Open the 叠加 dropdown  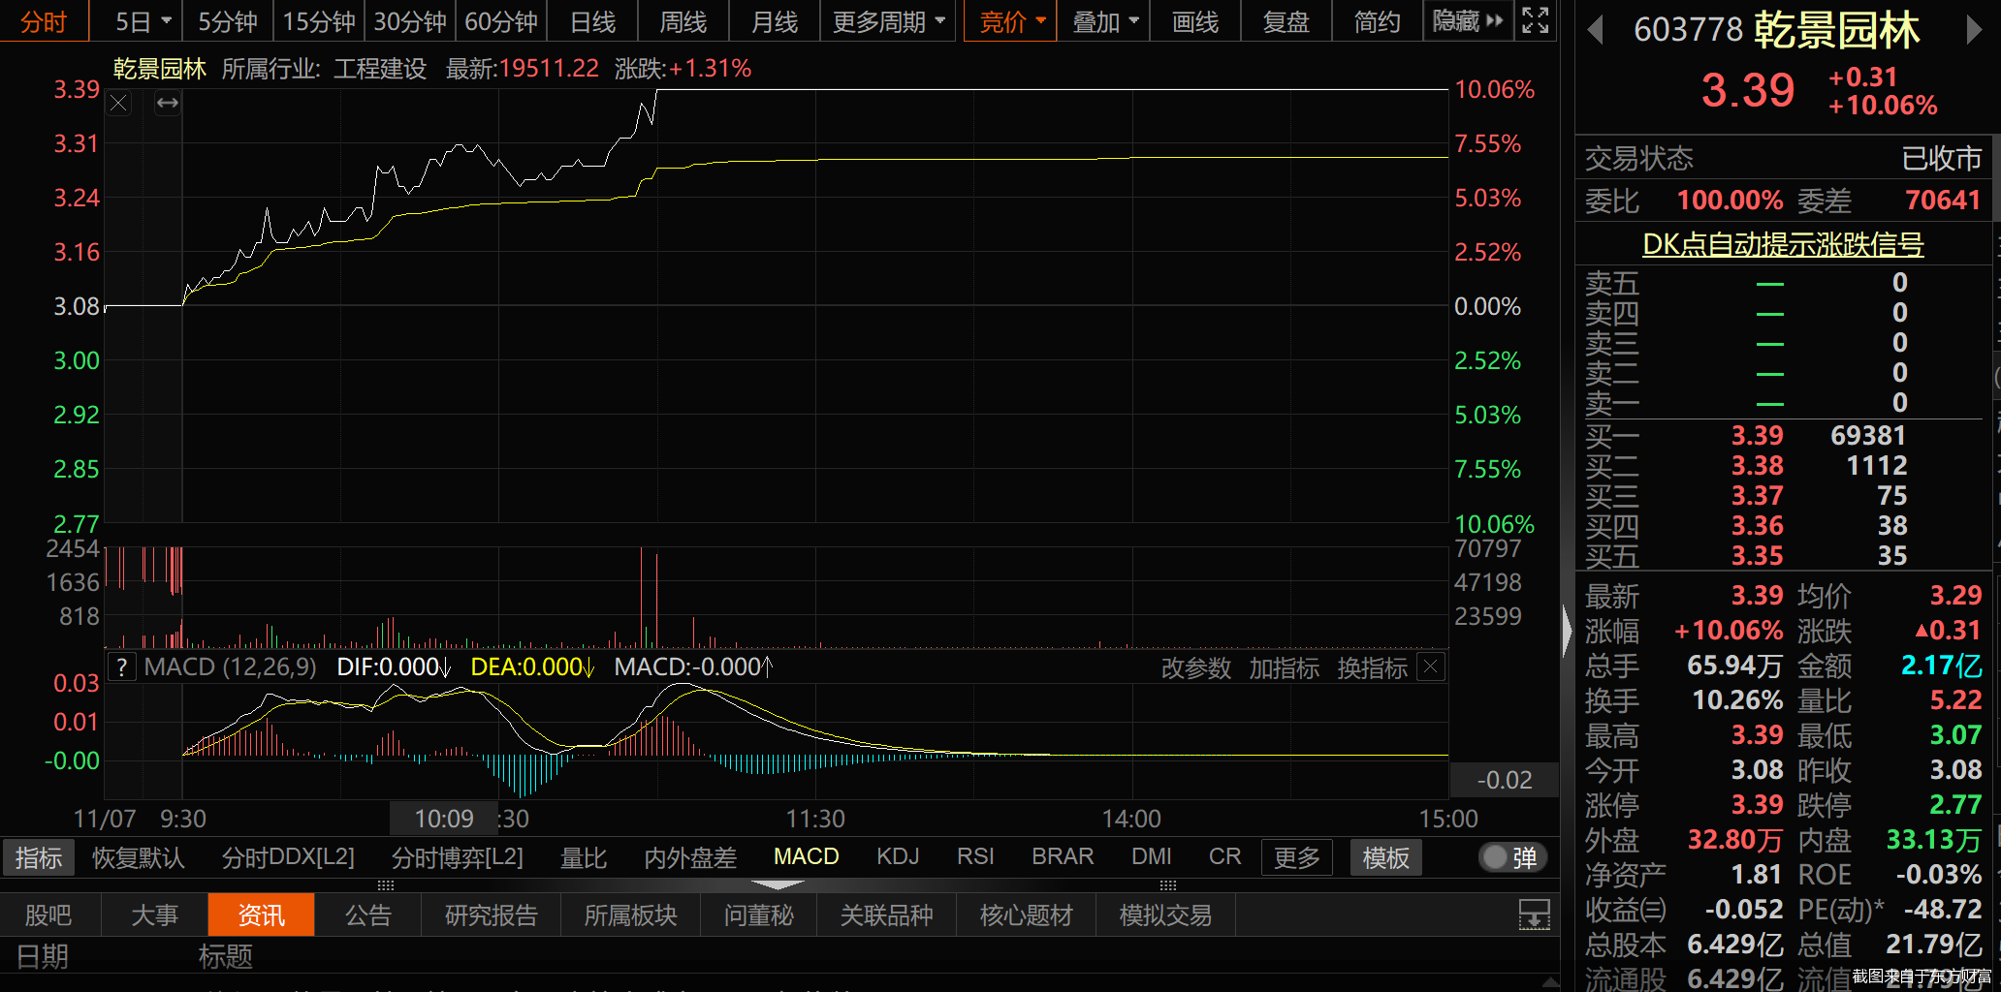tap(1104, 21)
